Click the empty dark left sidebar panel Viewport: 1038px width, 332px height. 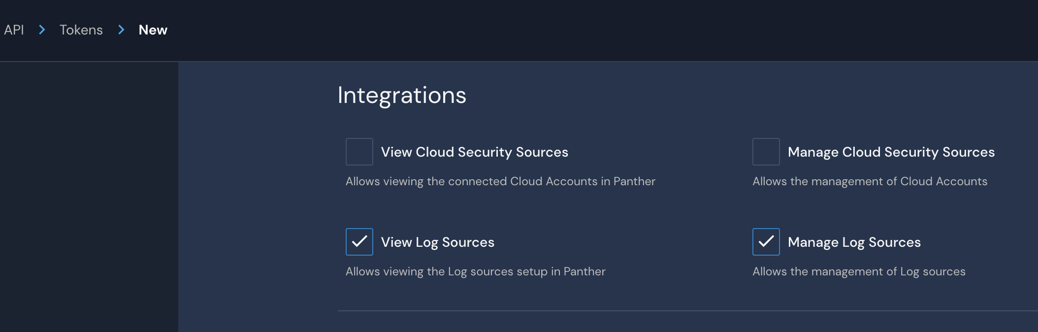pyautogui.click(x=89, y=197)
